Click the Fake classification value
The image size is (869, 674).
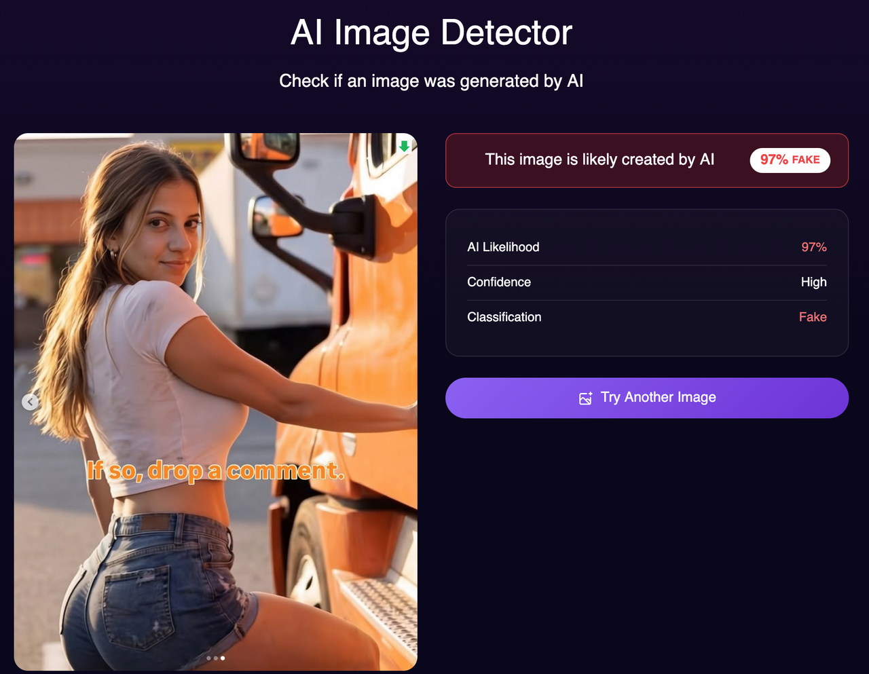(x=813, y=317)
